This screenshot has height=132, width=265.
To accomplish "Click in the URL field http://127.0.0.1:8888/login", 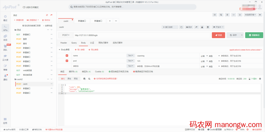I will coord(142,35).
